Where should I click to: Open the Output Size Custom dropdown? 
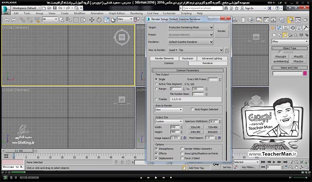coord(168,121)
